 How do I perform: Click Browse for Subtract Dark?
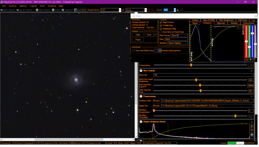pyautogui.click(x=157, y=101)
